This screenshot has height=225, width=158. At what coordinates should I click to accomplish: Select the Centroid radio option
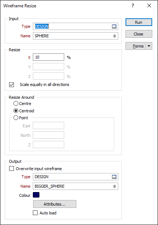click(x=16, y=111)
